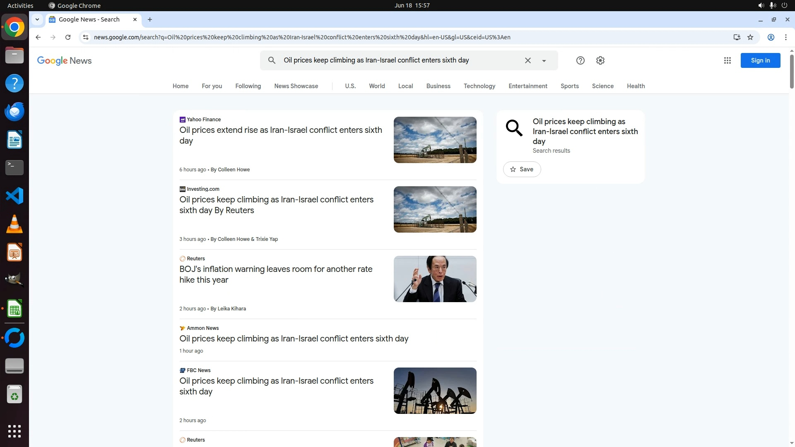The height and width of the screenshot is (447, 795).
Task: Click the install app icon in address bar
Action: (737, 37)
